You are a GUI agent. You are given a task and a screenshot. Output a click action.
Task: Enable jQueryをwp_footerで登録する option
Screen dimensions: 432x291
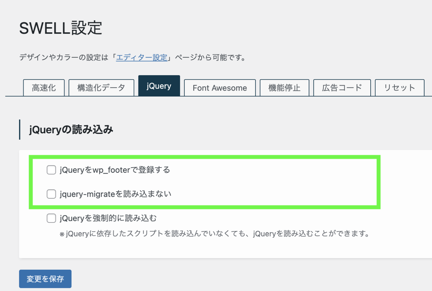coord(51,170)
